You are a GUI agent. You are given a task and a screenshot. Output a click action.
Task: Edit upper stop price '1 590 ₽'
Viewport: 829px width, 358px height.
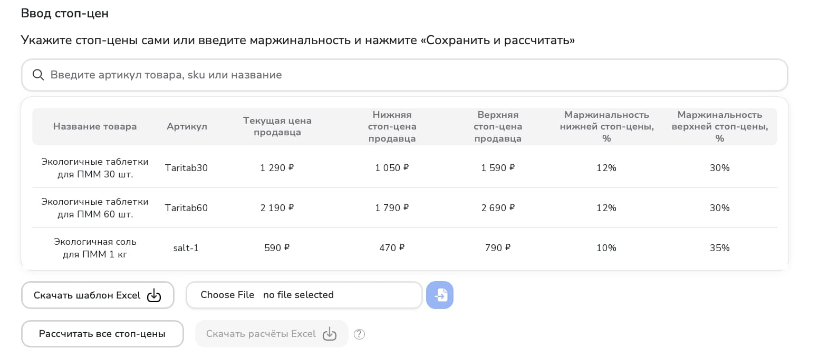[x=498, y=168]
